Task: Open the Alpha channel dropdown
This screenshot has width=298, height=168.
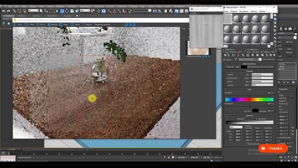Action: pyautogui.click(x=262, y=85)
